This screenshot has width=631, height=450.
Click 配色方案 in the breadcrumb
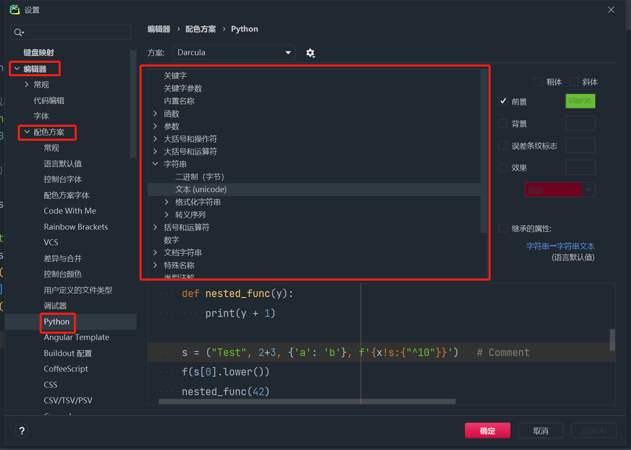[x=201, y=29]
